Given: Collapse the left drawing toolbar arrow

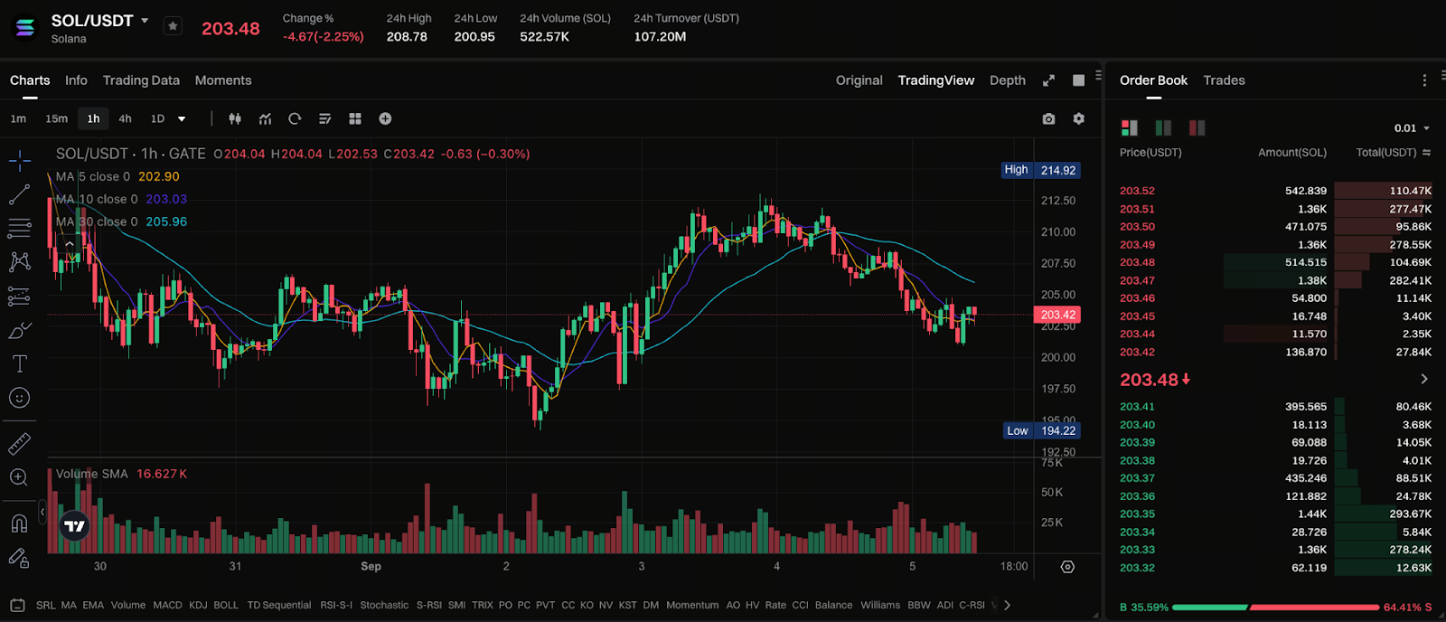Looking at the screenshot, I should pos(42,512).
